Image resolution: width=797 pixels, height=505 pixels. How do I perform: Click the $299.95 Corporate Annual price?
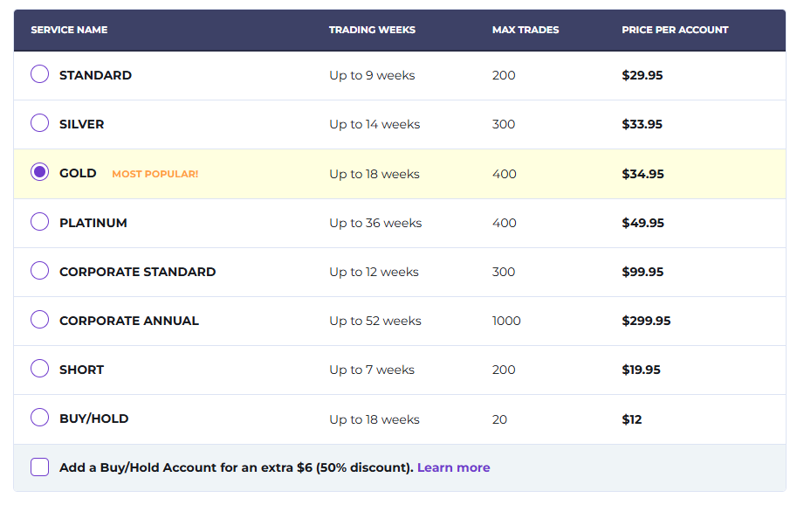[646, 321]
